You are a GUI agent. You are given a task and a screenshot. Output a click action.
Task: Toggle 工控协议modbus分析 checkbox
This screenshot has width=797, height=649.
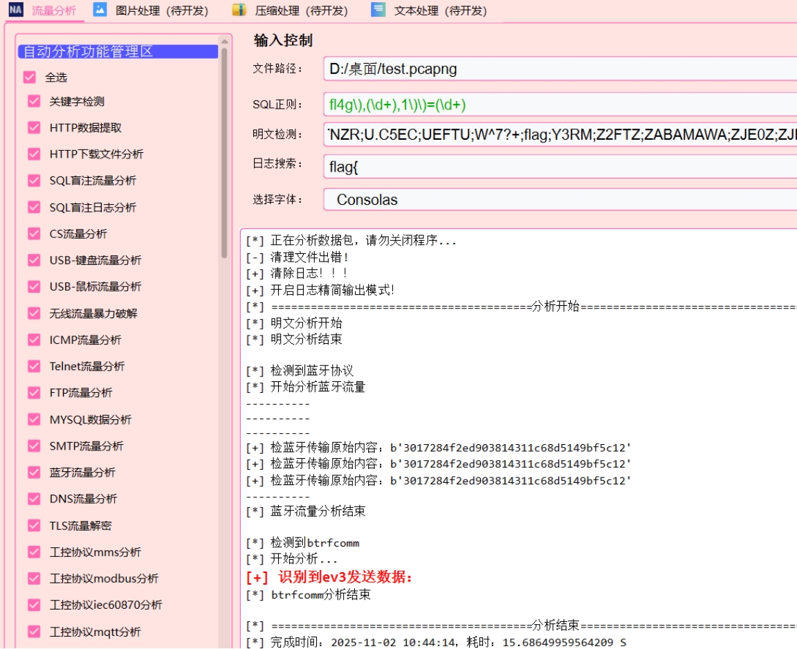pos(34,578)
